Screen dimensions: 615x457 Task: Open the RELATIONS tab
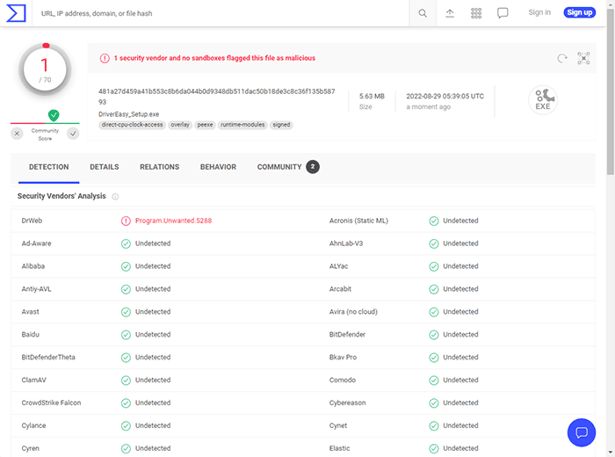[160, 167]
